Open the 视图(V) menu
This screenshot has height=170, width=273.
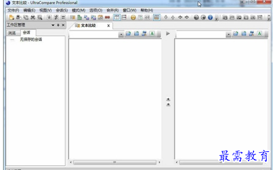point(45,10)
